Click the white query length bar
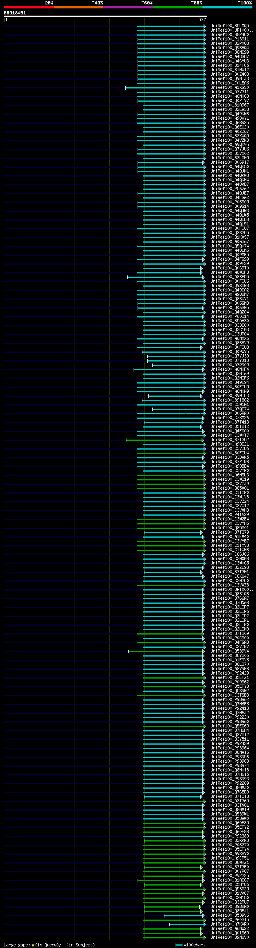Viewport: 256px width, 948px height. coord(105,16)
